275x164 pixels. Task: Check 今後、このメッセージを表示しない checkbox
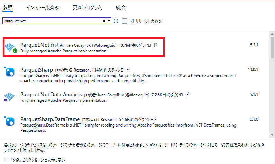tap(7, 160)
